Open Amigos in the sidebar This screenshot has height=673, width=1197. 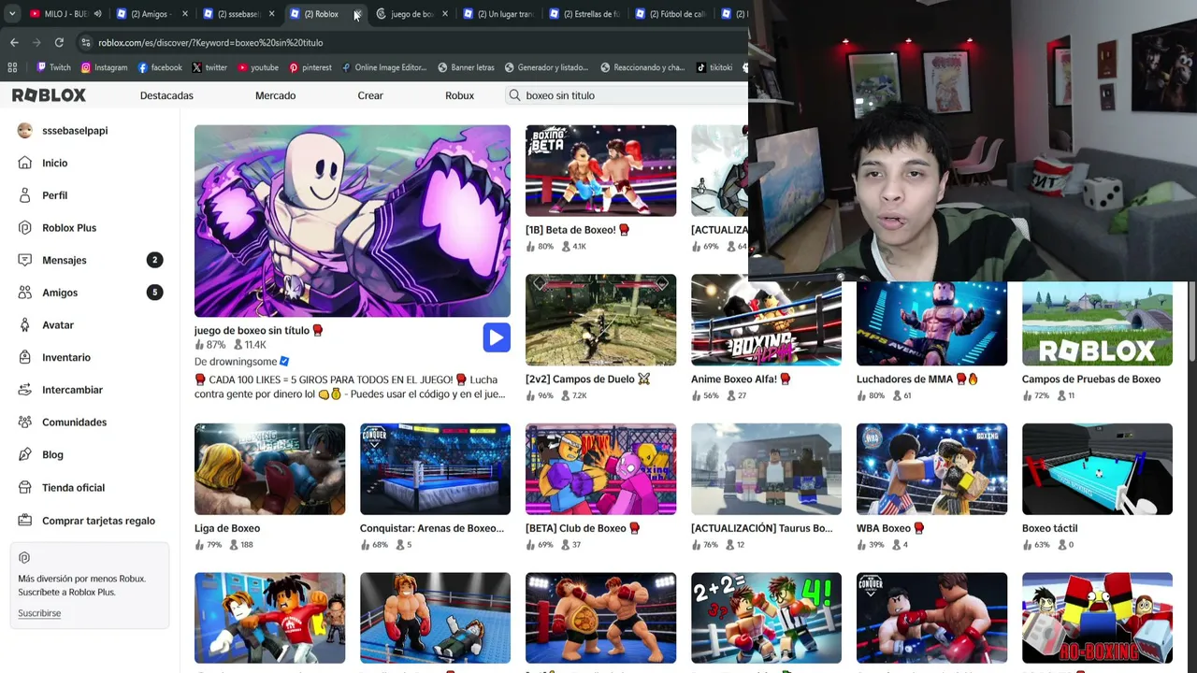point(60,293)
